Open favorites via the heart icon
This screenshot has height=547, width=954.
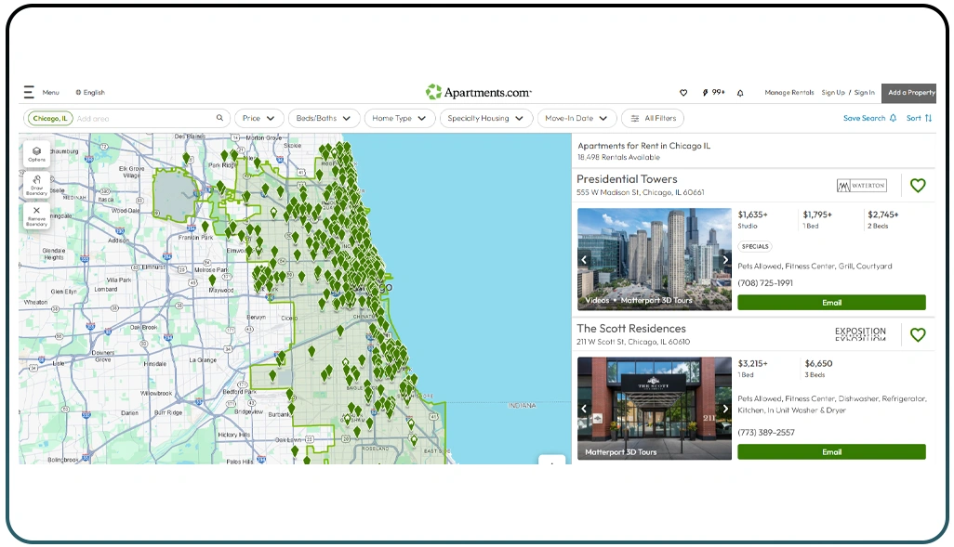(683, 93)
